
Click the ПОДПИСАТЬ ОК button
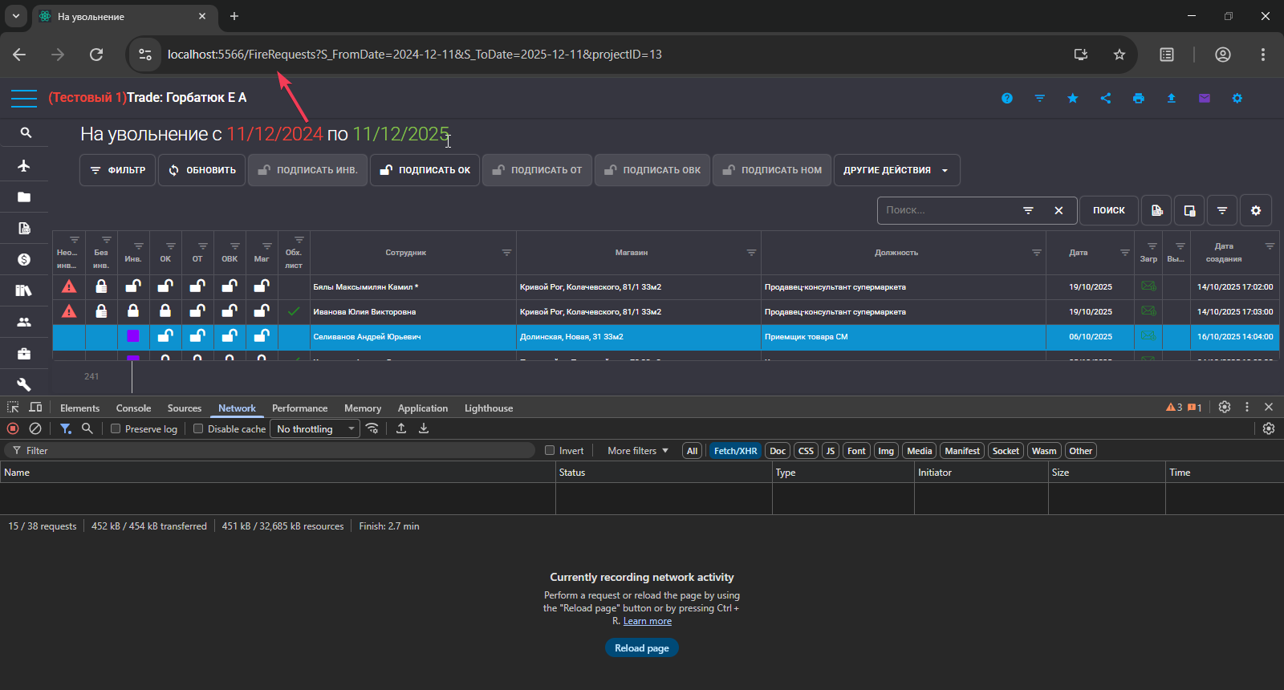tap(425, 170)
